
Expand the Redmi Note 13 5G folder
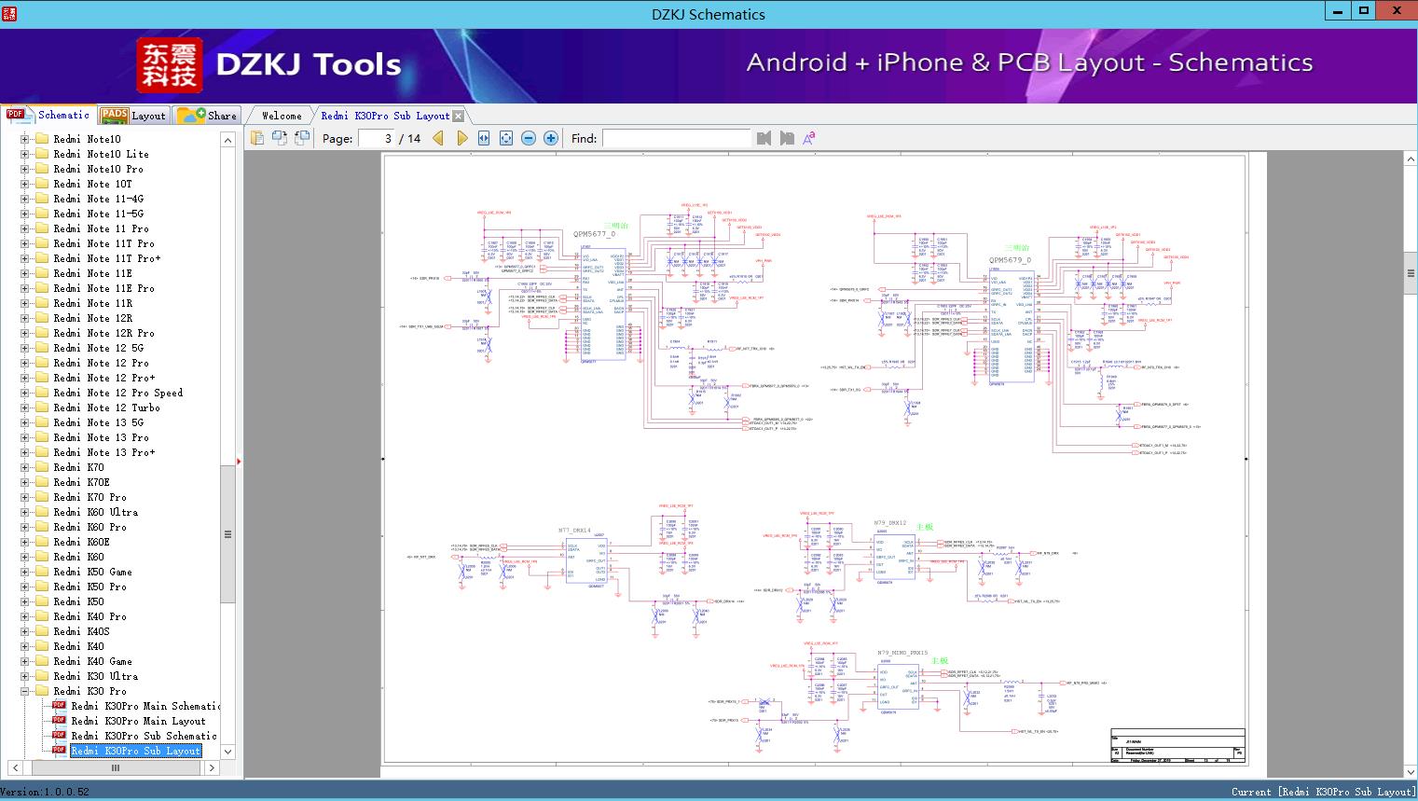coord(25,422)
